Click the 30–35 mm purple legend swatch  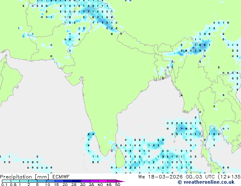[x=86, y=181]
